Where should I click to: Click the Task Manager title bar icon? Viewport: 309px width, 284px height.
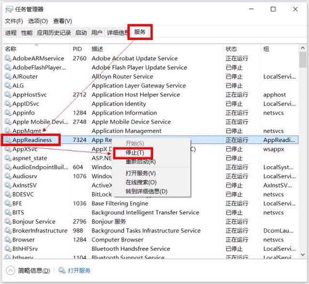coord(9,9)
